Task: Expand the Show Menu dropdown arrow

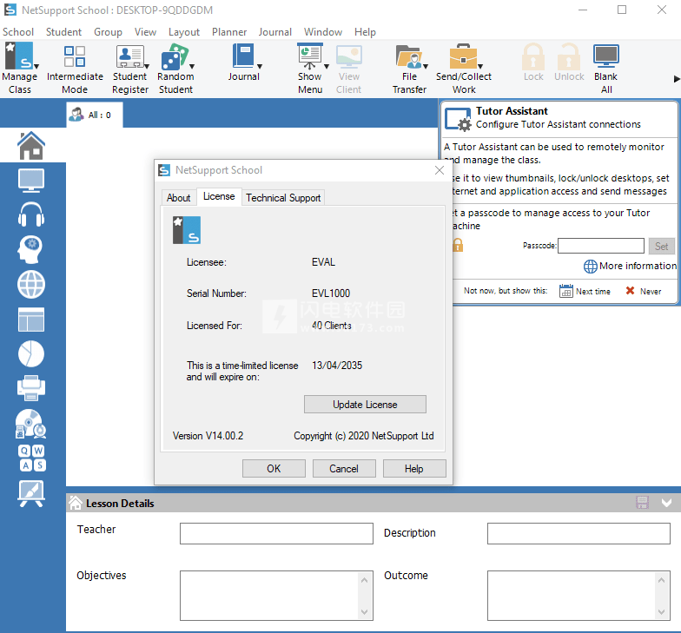Action: coord(327,66)
